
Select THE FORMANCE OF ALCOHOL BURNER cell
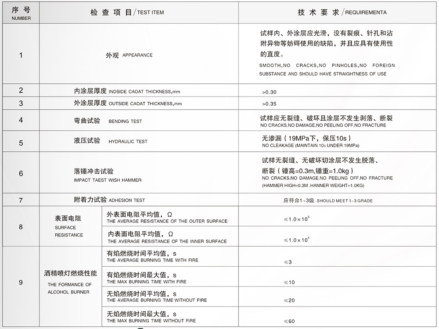pos(71,286)
